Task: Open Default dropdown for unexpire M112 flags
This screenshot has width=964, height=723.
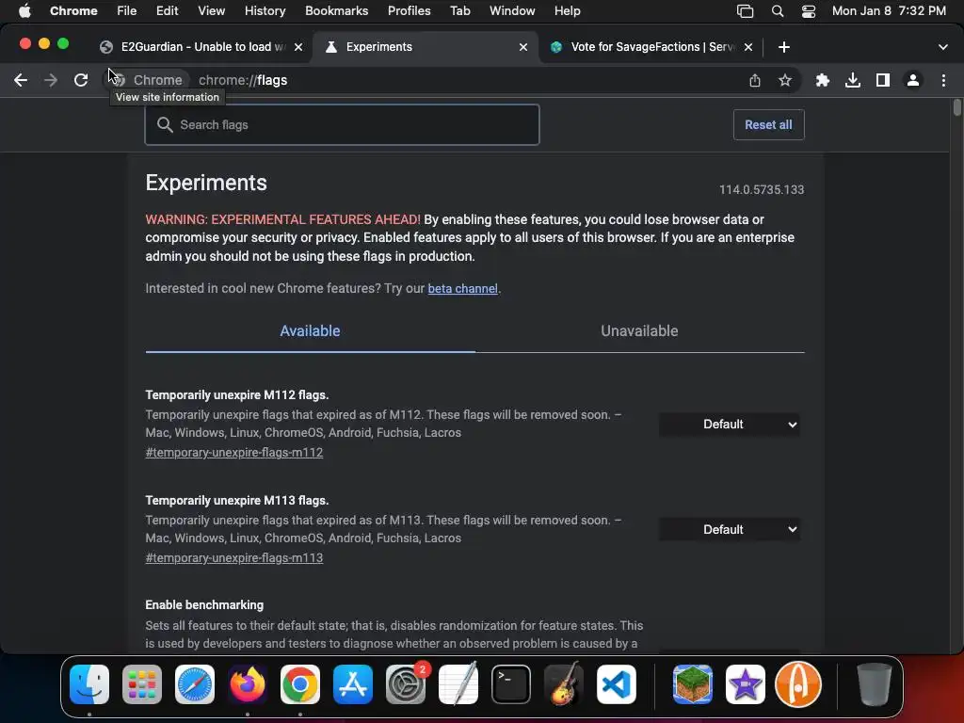Action: pos(730,425)
